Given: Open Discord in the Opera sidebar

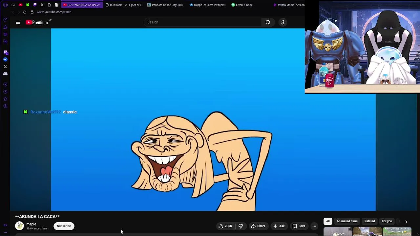Looking at the screenshot, I should point(5,74).
